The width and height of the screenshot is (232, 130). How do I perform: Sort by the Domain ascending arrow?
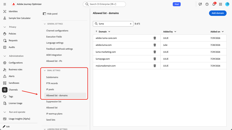click(x=96, y=32)
